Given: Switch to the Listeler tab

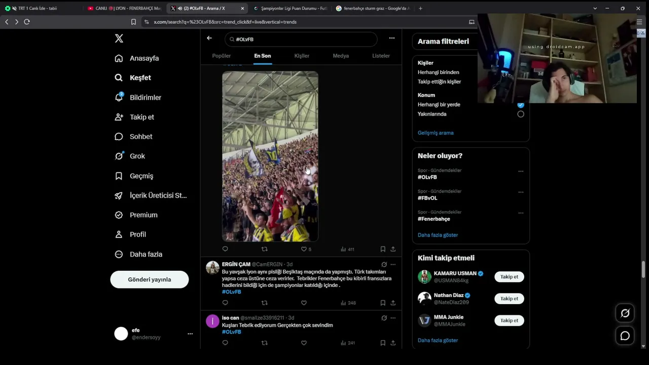Looking at the screenshot, I should [381, 56].
